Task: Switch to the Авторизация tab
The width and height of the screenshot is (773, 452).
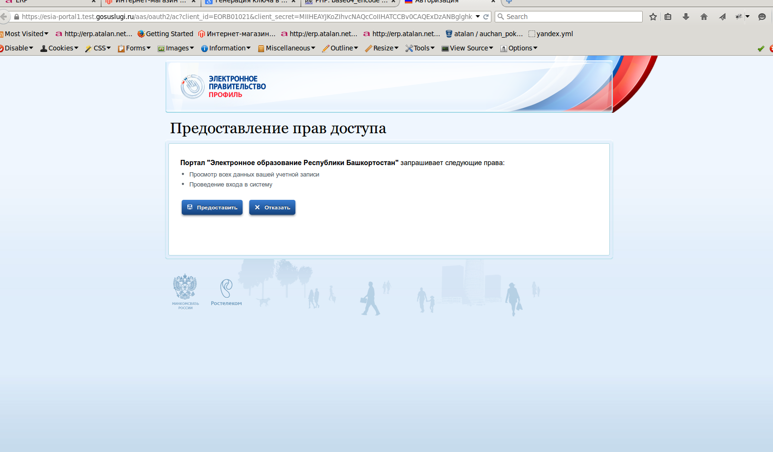Action: 450,2
